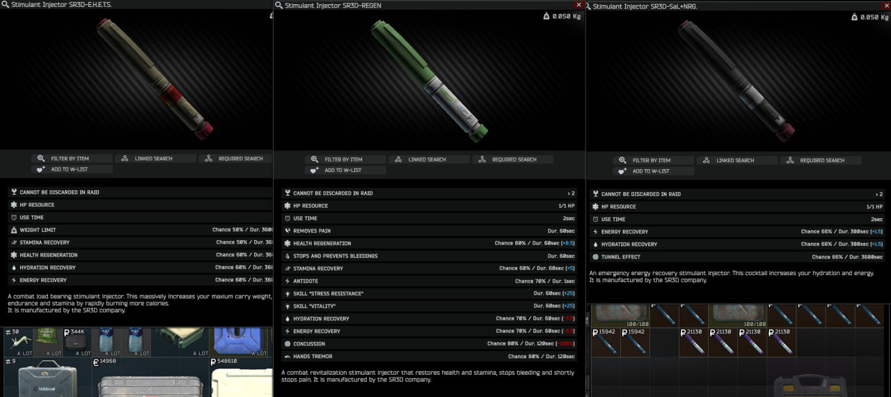Click Linked Search in SaL+NRG window
The width and height of the screenshot is (891, 397).
pos(736,160)
